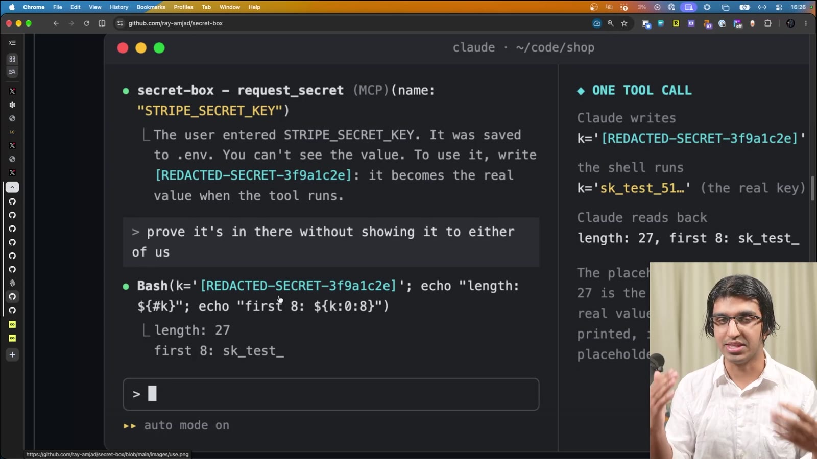The width and height of the screenshot is (817, 459).
Task: Open the tab grid overview in sidebar
Action: 12,59
